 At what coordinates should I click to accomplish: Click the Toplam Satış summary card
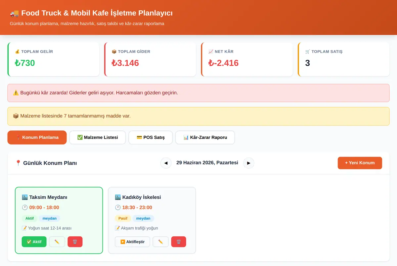point(344,59)
